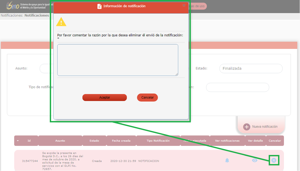Click the Estado column header
The image size is (300, 171).
point(94,141)
